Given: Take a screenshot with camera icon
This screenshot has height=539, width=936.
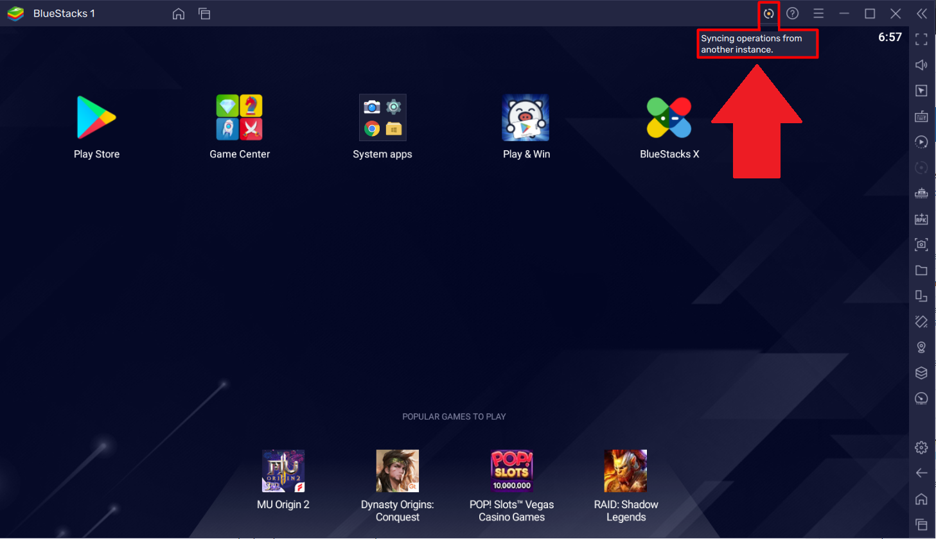Looking at the screenshot, I should pyautogui.click(x=921, y=244).
